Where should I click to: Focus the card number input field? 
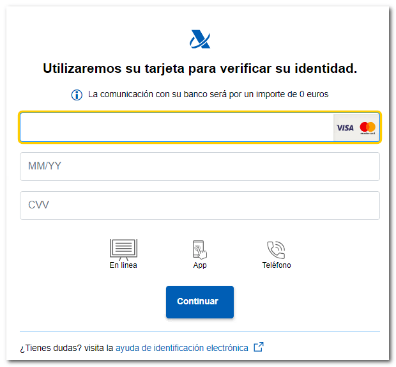[177, 127]
